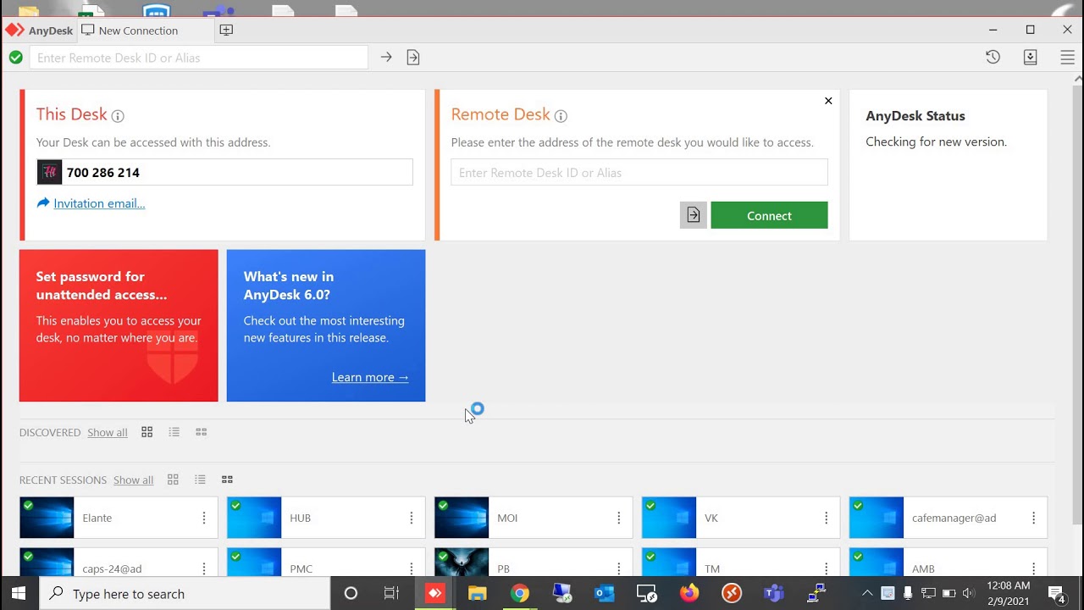Open the Windows Start menu
This screenshot has width=1084, height=610.
click(19, 593)
